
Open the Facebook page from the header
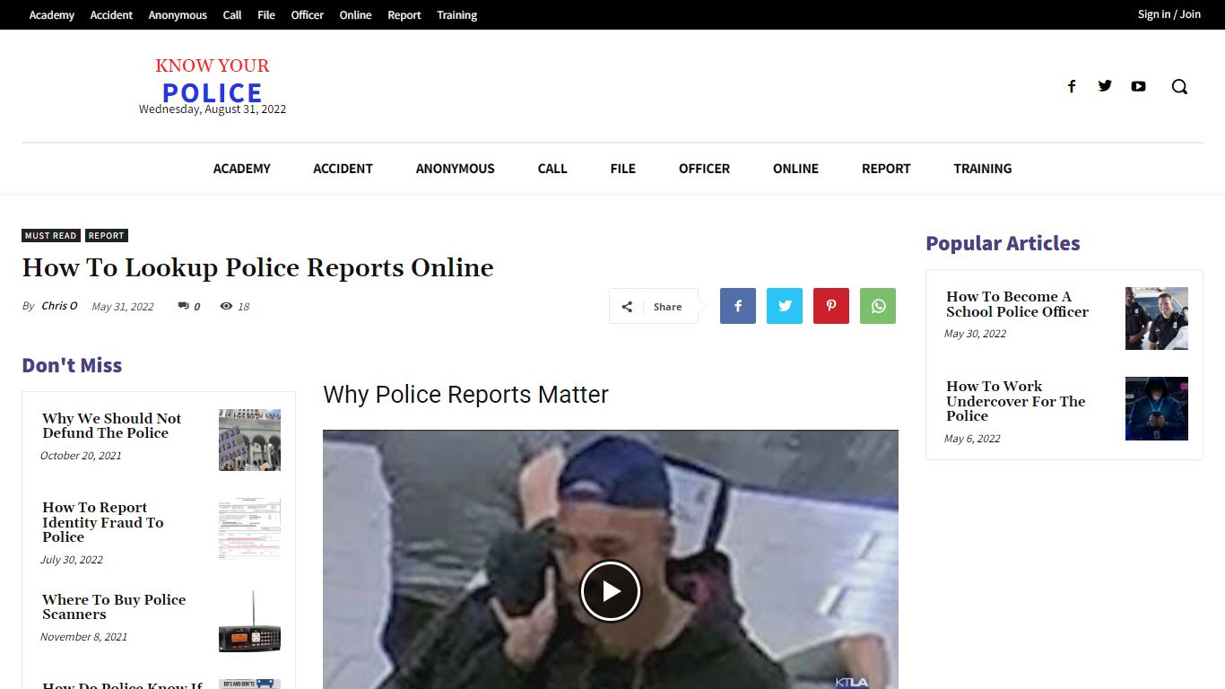[x=1071, y=86]
